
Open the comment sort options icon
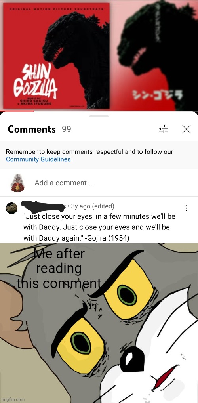pyautogui.click(x=163, y=129)
